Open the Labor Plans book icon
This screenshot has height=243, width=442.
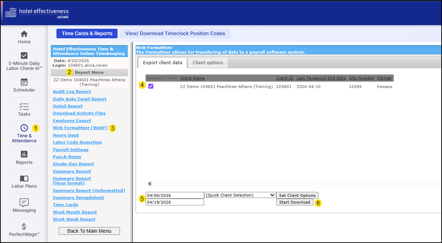pos(24,178)
